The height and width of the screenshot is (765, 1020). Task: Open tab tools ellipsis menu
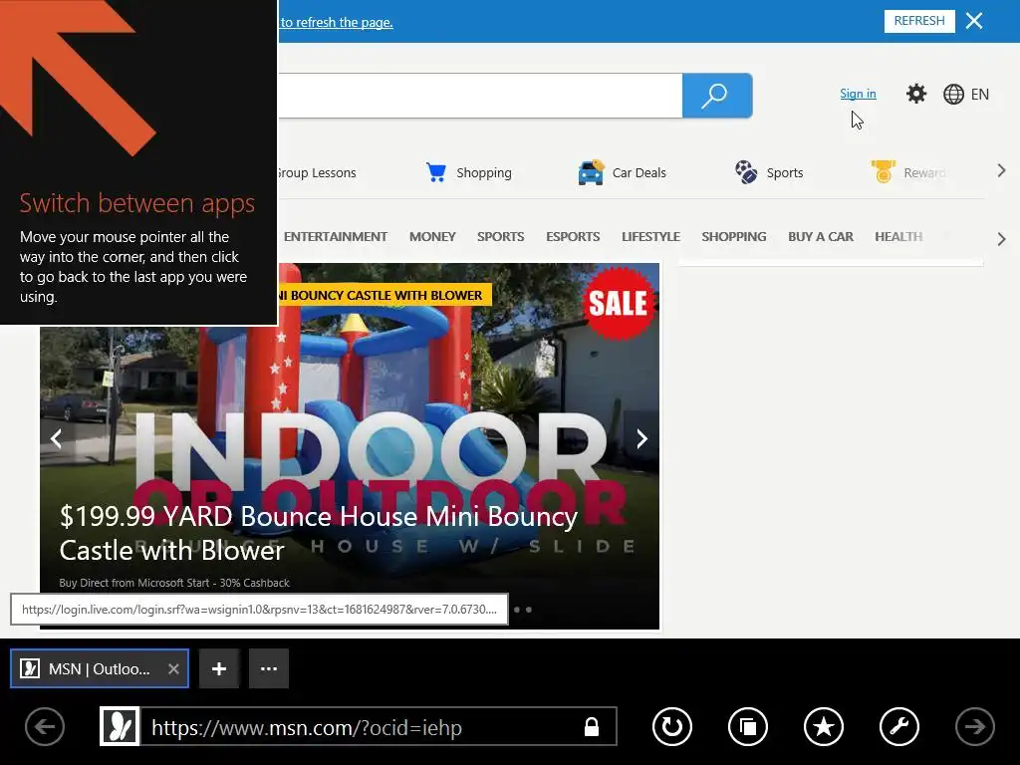(269, 668)
